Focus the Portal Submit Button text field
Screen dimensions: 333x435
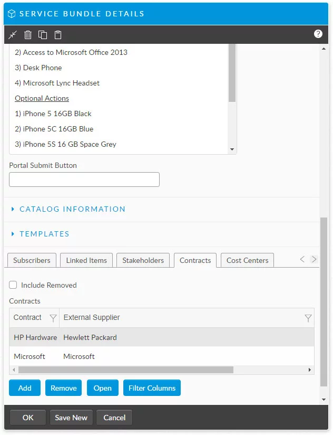(x=84, y=179)
